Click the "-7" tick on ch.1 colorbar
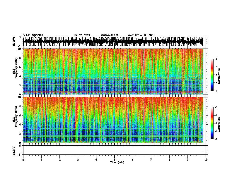Image resolution: width=232 pixels, height=179 pixels. tap(216, 91)
